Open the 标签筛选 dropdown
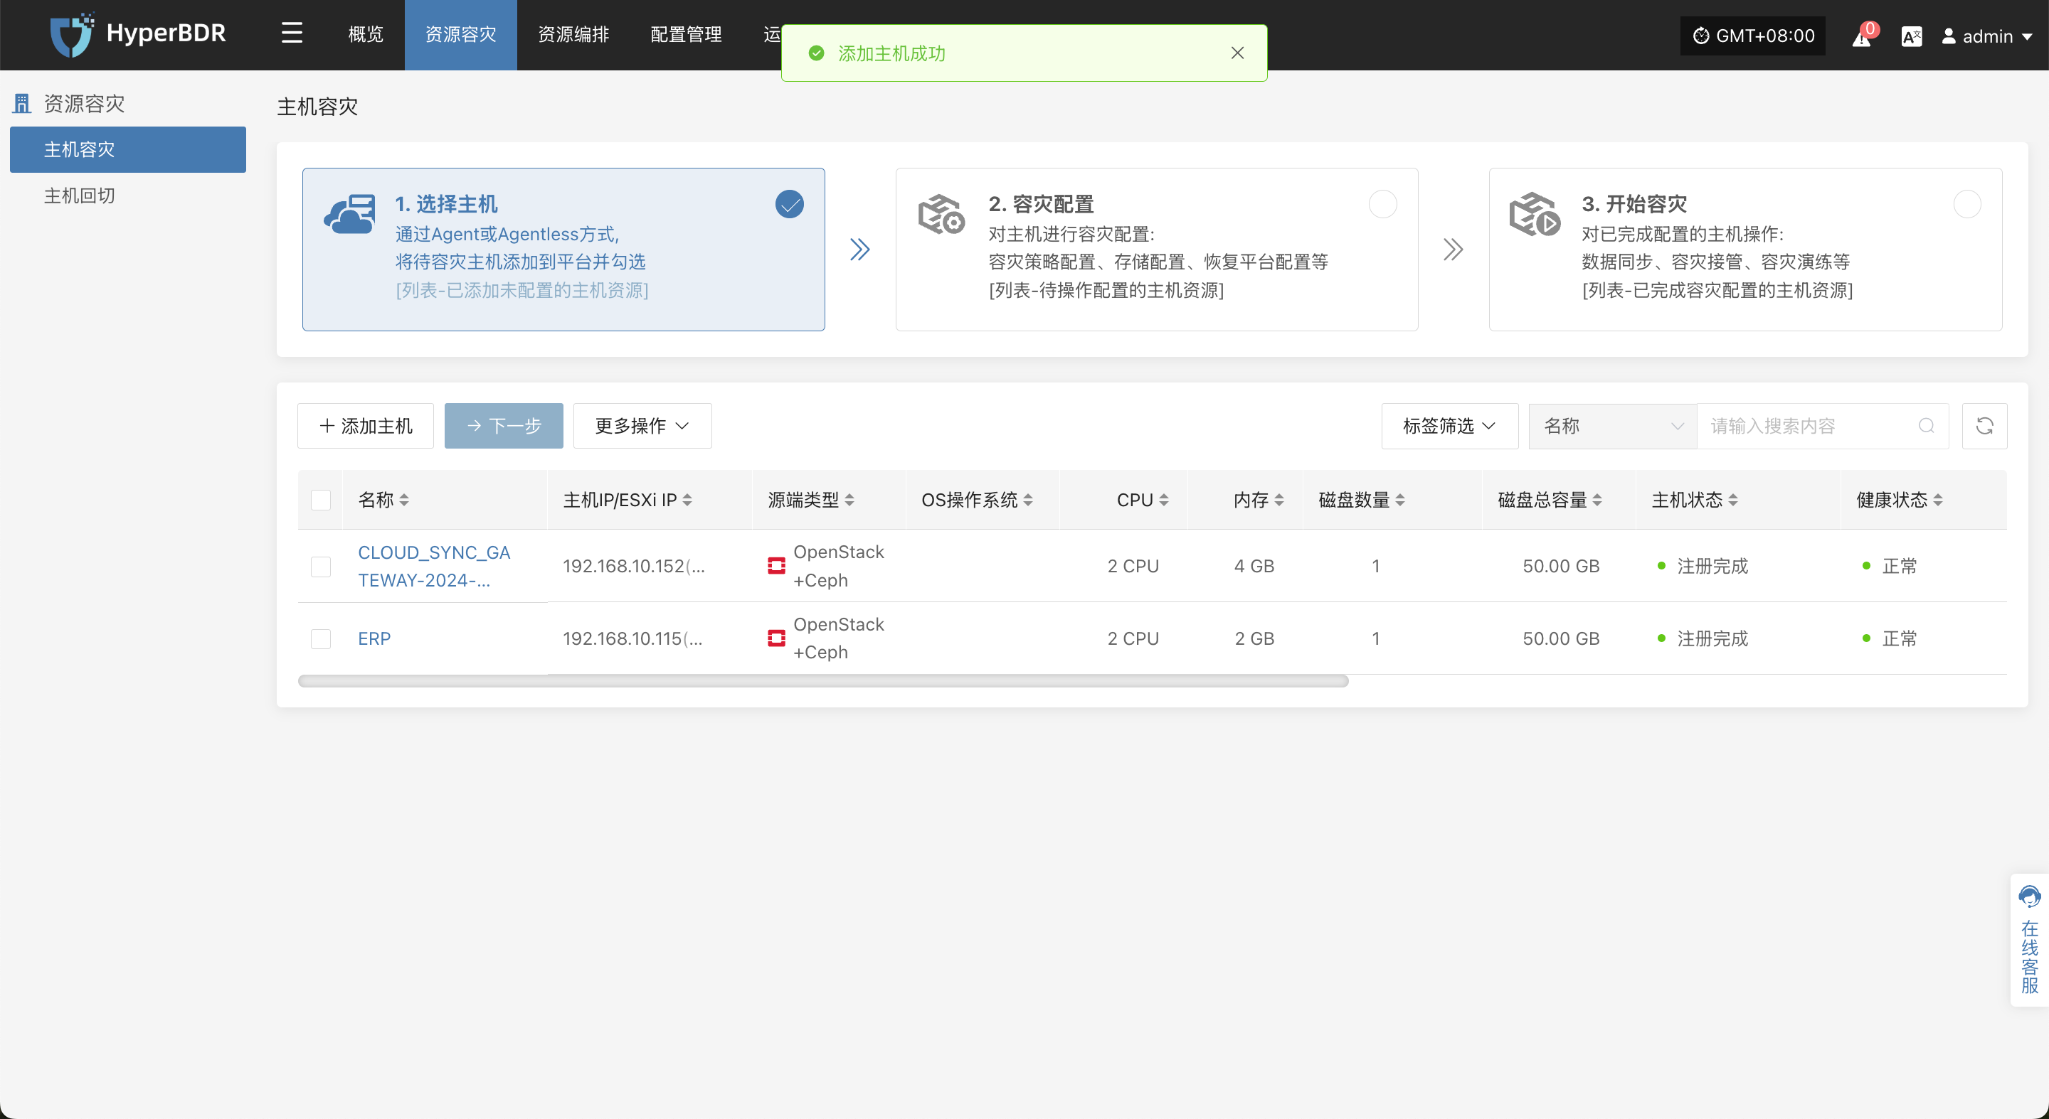 pos(1449,426)
